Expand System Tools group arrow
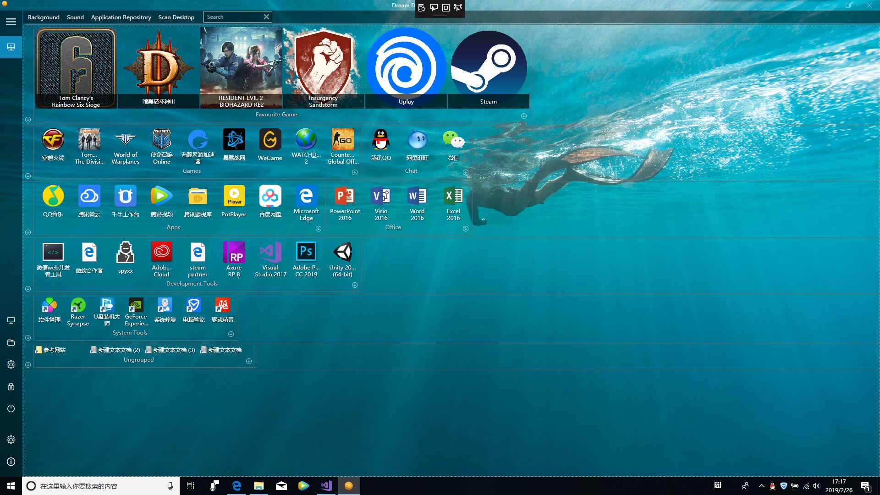 [231, 334]
